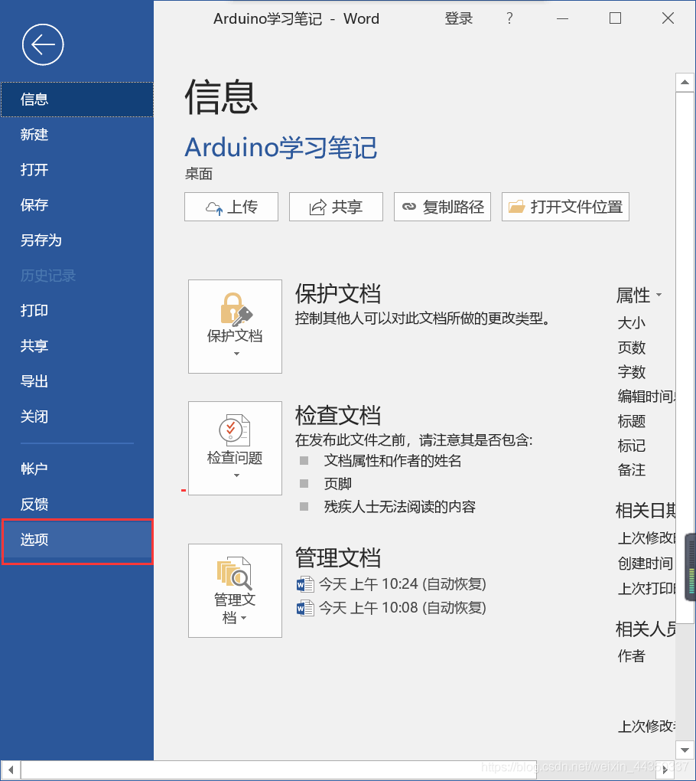This screenshot has height=781, width=696.
Task: Click the cloud upload icon on 上传
Action: click(x=214, y=208)
